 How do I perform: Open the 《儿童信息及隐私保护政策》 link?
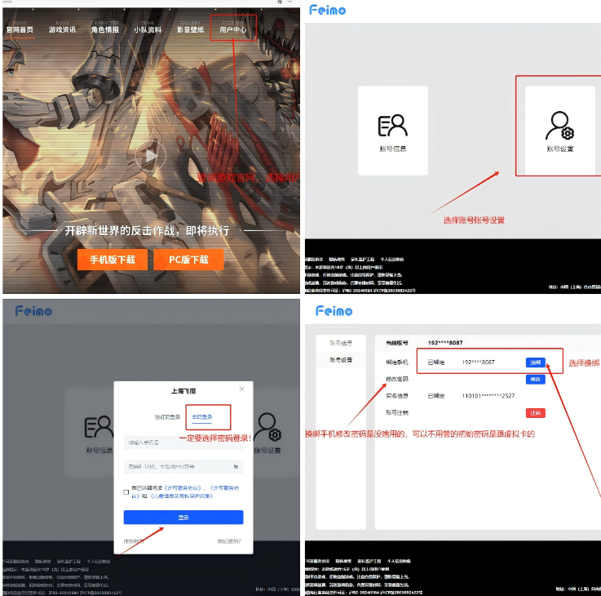pyautogui.click(x=180, y=496)
